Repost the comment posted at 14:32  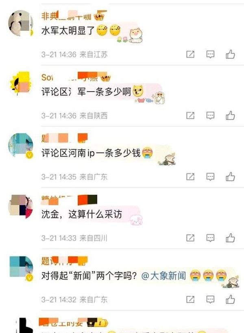[x=190, y=300]
